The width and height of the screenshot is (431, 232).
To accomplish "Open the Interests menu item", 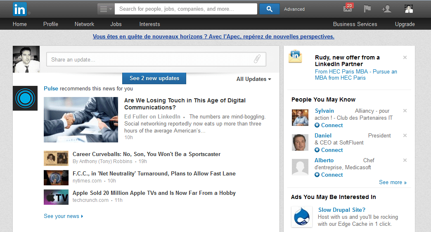I will tap(149, 24).
